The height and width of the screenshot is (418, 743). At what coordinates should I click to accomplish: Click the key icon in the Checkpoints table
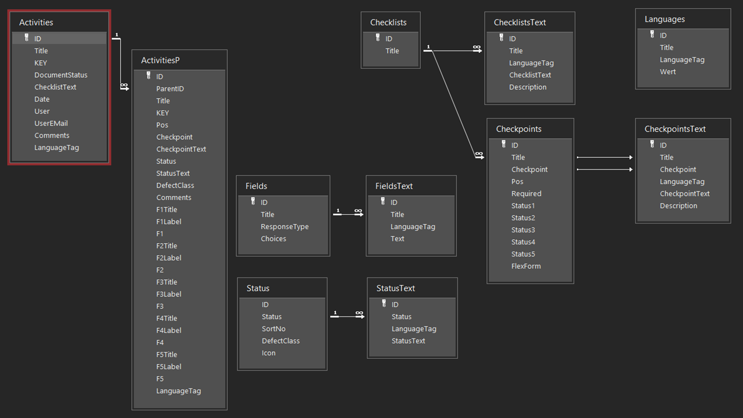tap(503, 145)
